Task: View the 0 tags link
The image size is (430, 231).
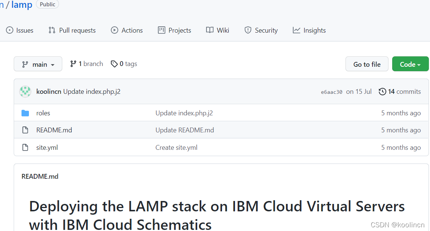Action: pos(124,64)
